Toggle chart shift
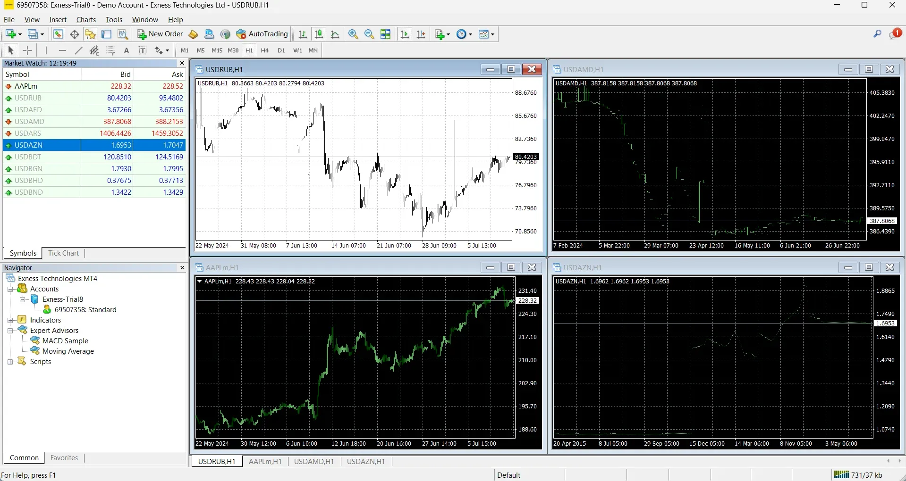The width and height of the screenshot is (906, 481). (x=421, y=34)
